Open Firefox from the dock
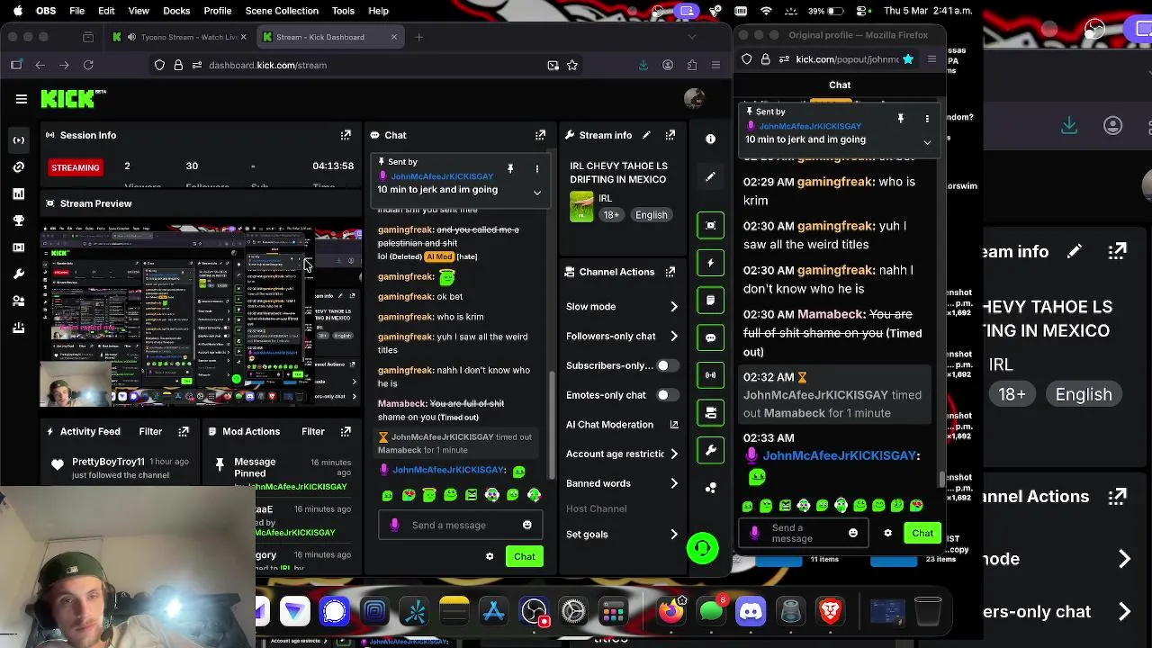This screenshot has width=1152, height=648. 671,612
